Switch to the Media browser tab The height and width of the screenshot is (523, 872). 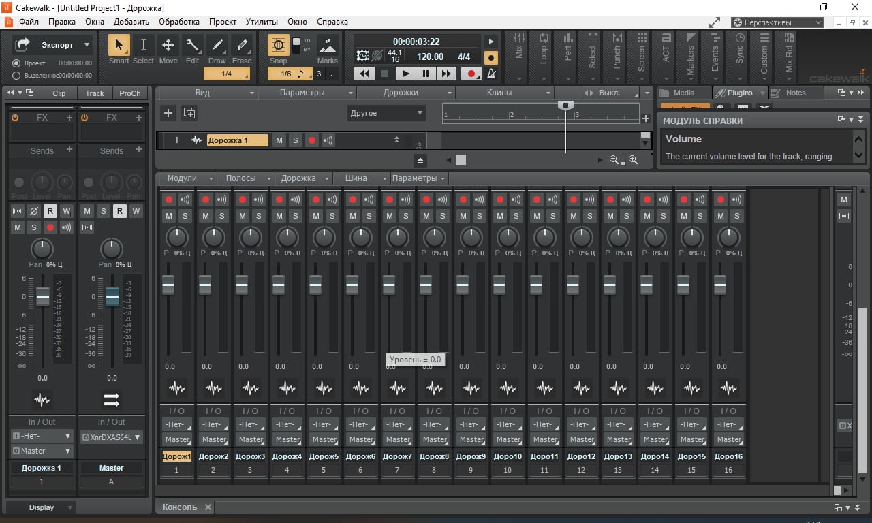(x=684, y=93)
